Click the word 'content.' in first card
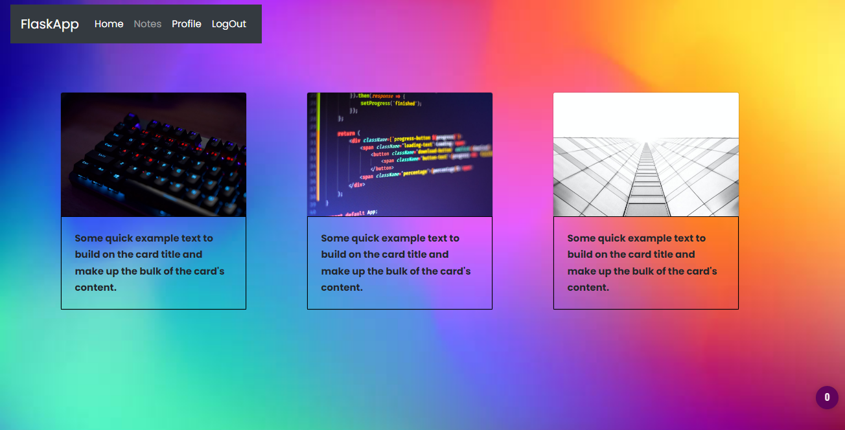The image size is (845, 430). 96,288
